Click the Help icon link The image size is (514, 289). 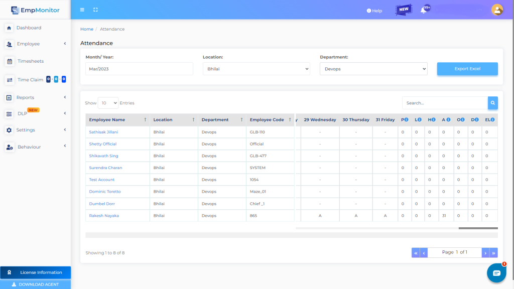click(x=374, y=11)
